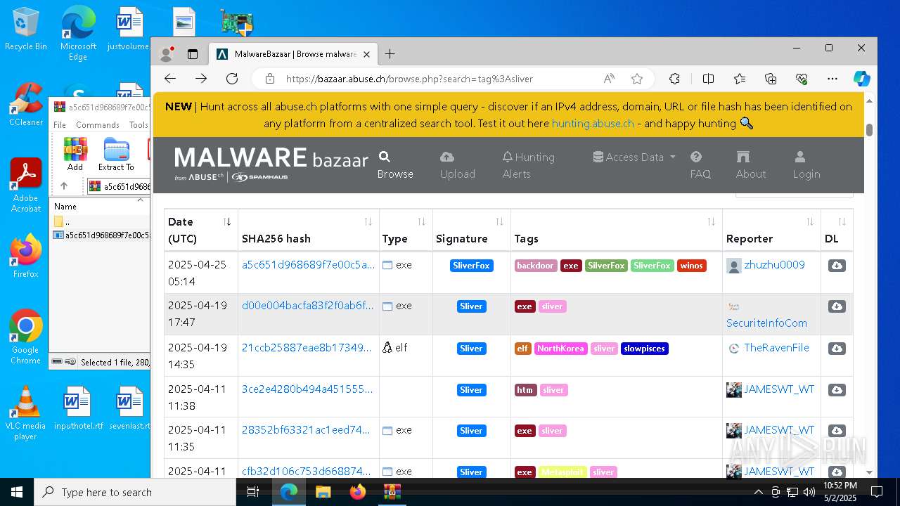900x506 pixels.
Task: Download the htm sliver sample
Action: (837, 390)
